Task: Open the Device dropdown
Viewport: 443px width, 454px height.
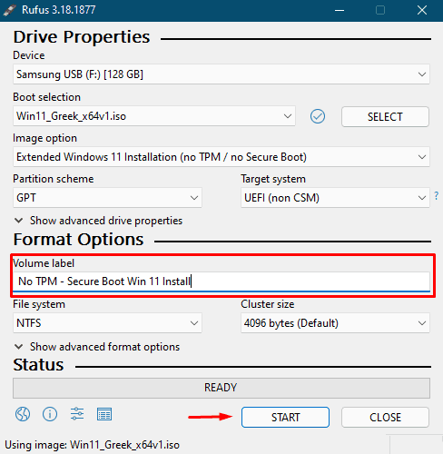Action: pos(221,74)
